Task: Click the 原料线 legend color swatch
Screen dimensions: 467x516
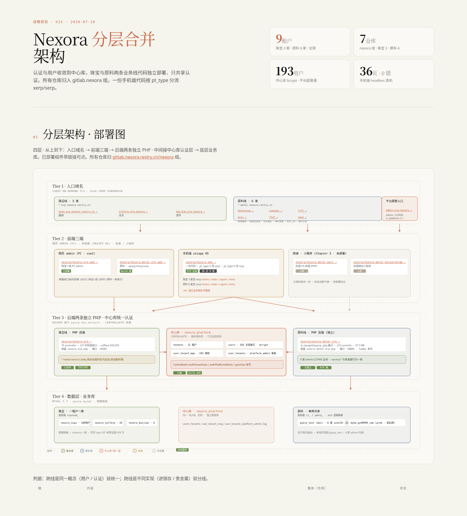Action: 82,451
